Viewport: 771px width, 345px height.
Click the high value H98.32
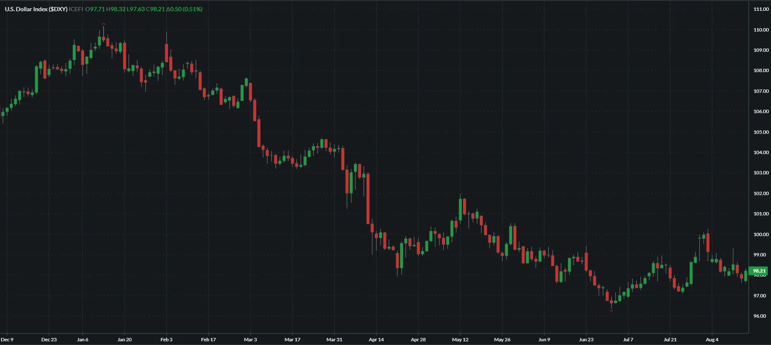116,9
